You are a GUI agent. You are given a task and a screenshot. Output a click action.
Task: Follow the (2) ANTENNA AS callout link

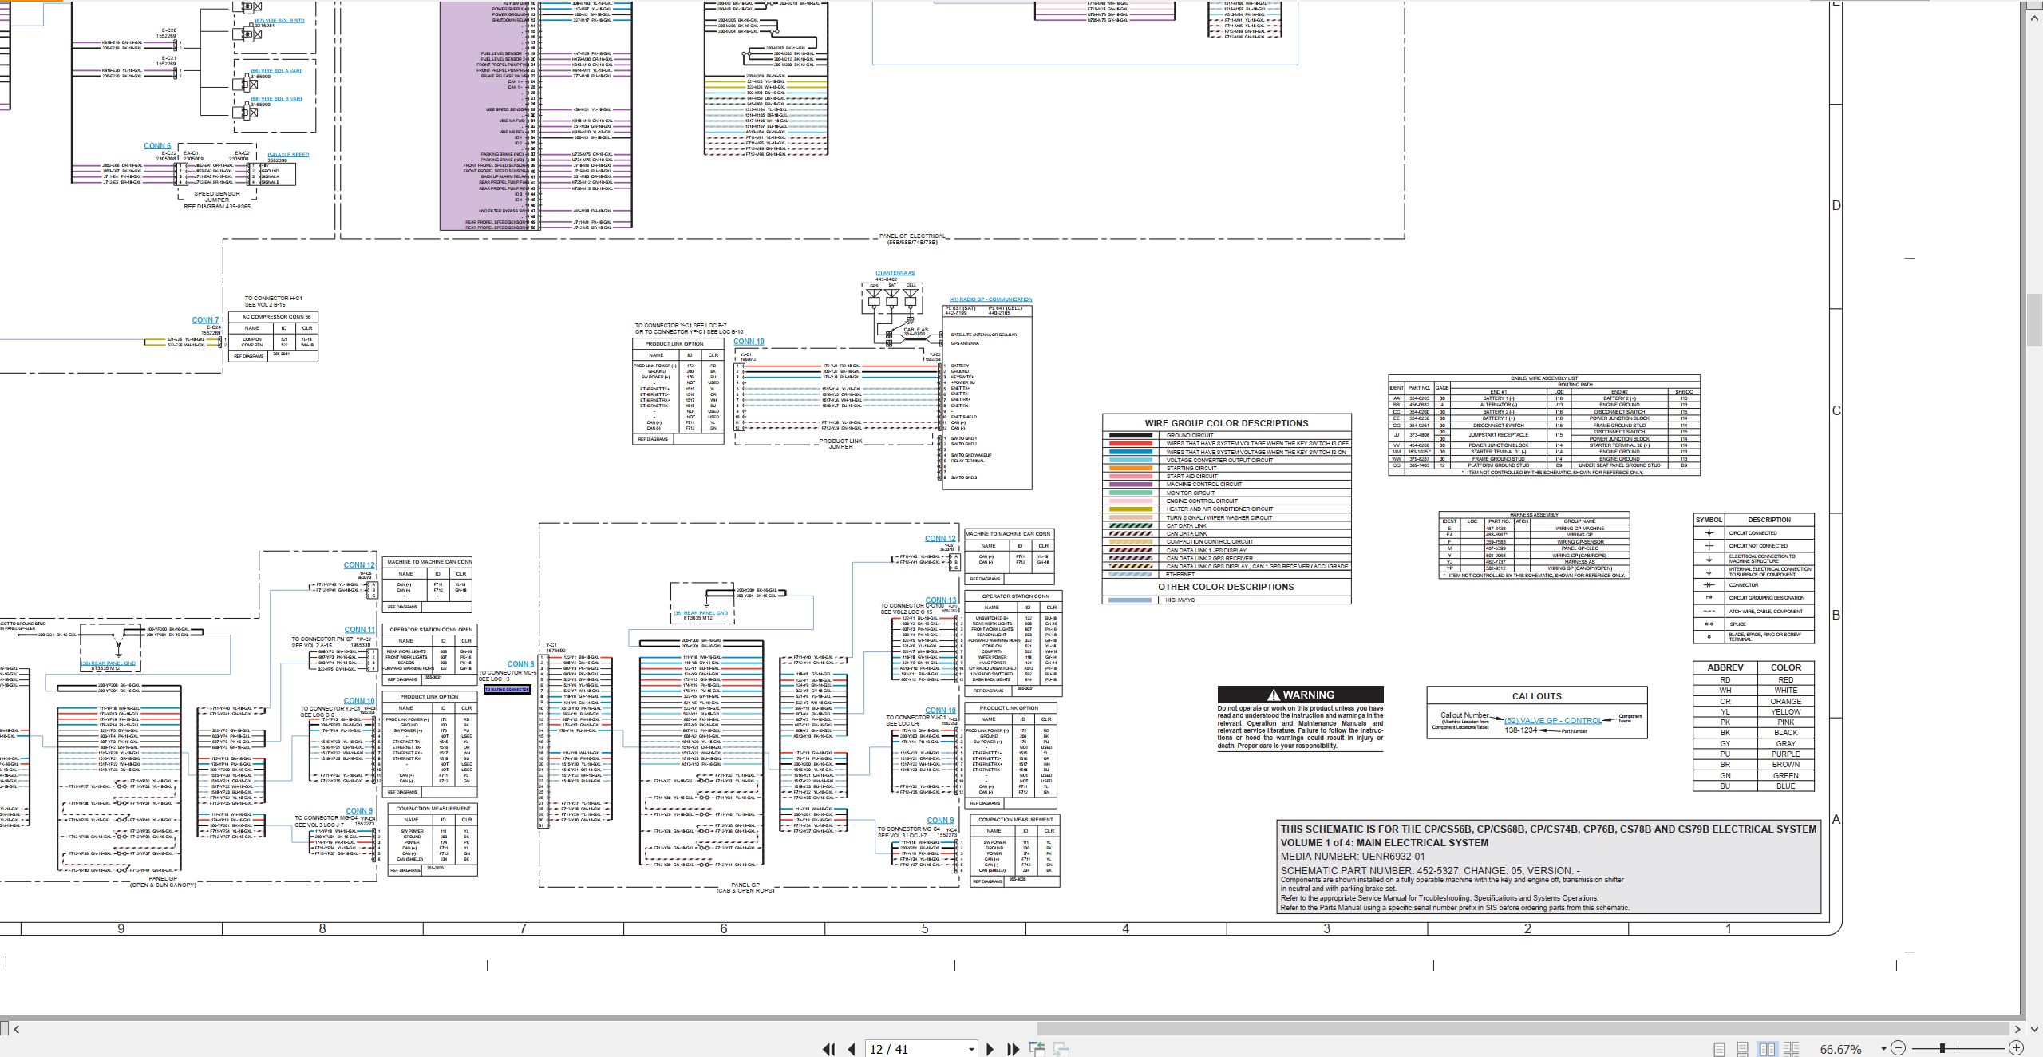click(895, 273)
